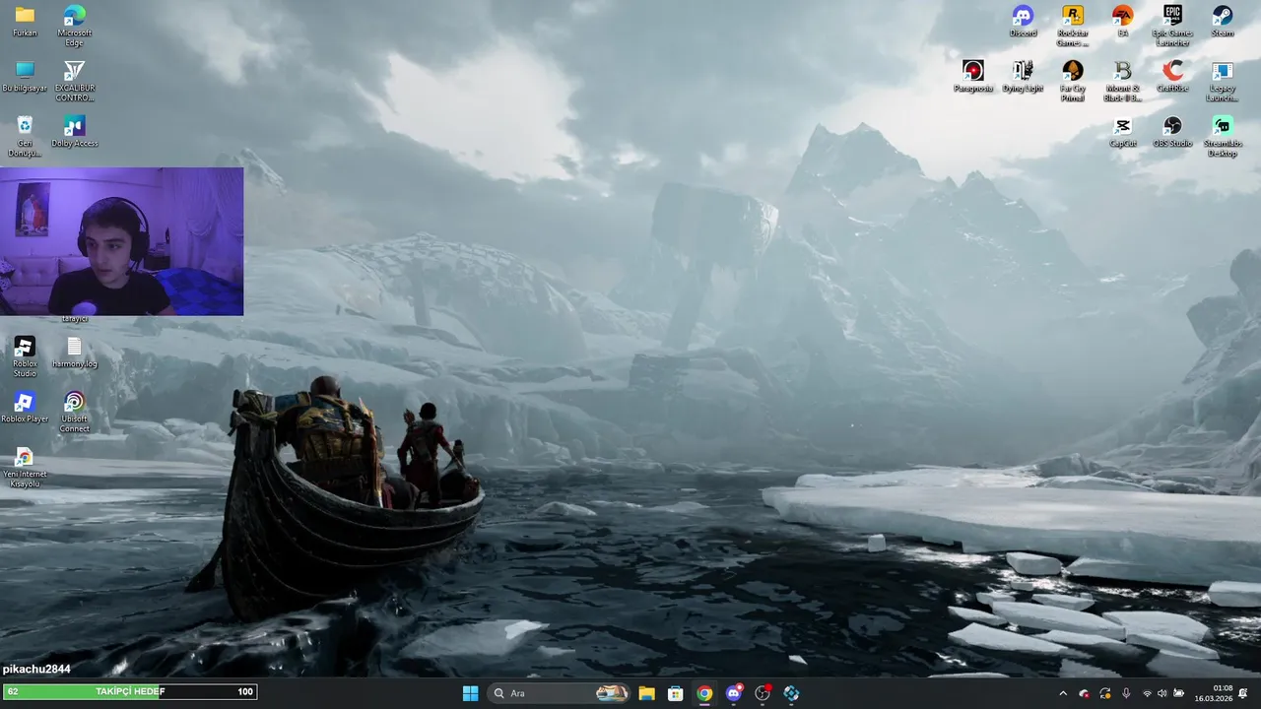Open notification bell in taskbar
Viewport: 1261px width, 709px height.
tap(1243, 693)
